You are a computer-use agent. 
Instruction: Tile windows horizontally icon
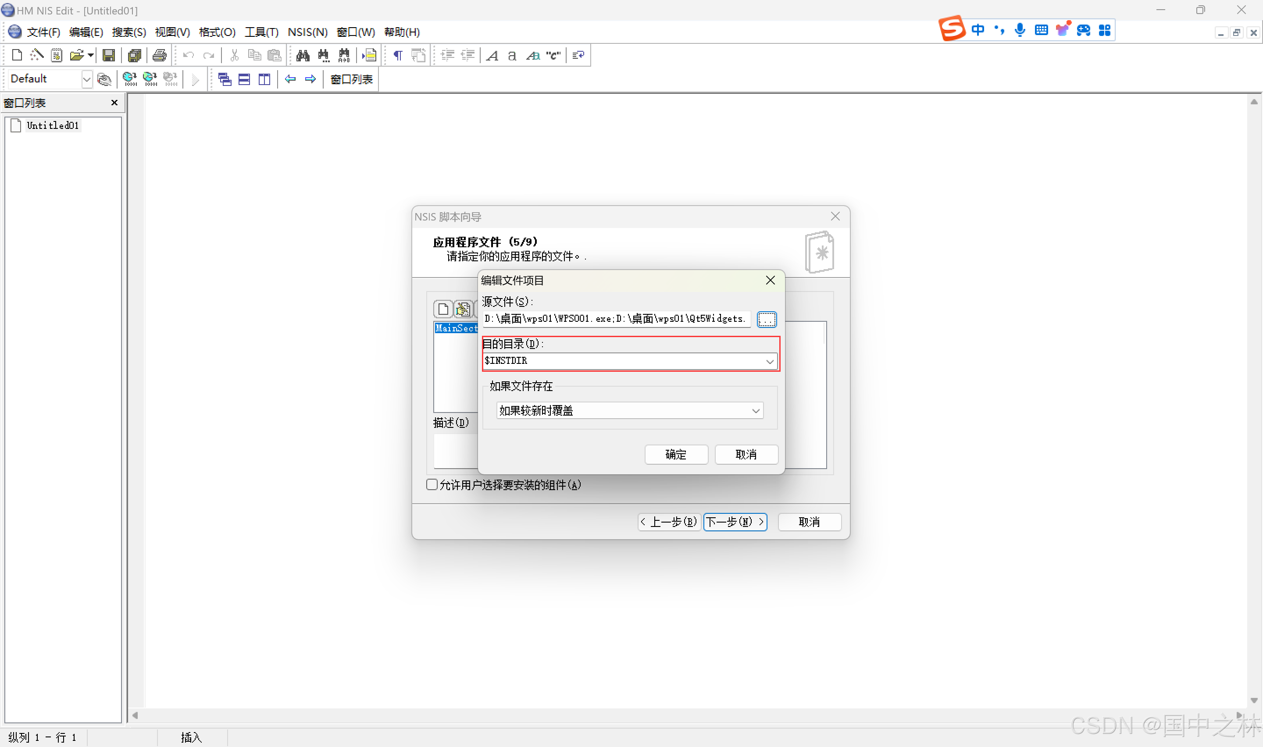(x=244, y=79)
